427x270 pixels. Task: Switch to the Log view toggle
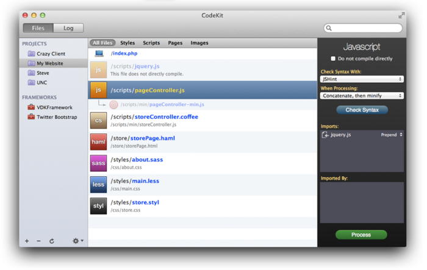[68, 28]
